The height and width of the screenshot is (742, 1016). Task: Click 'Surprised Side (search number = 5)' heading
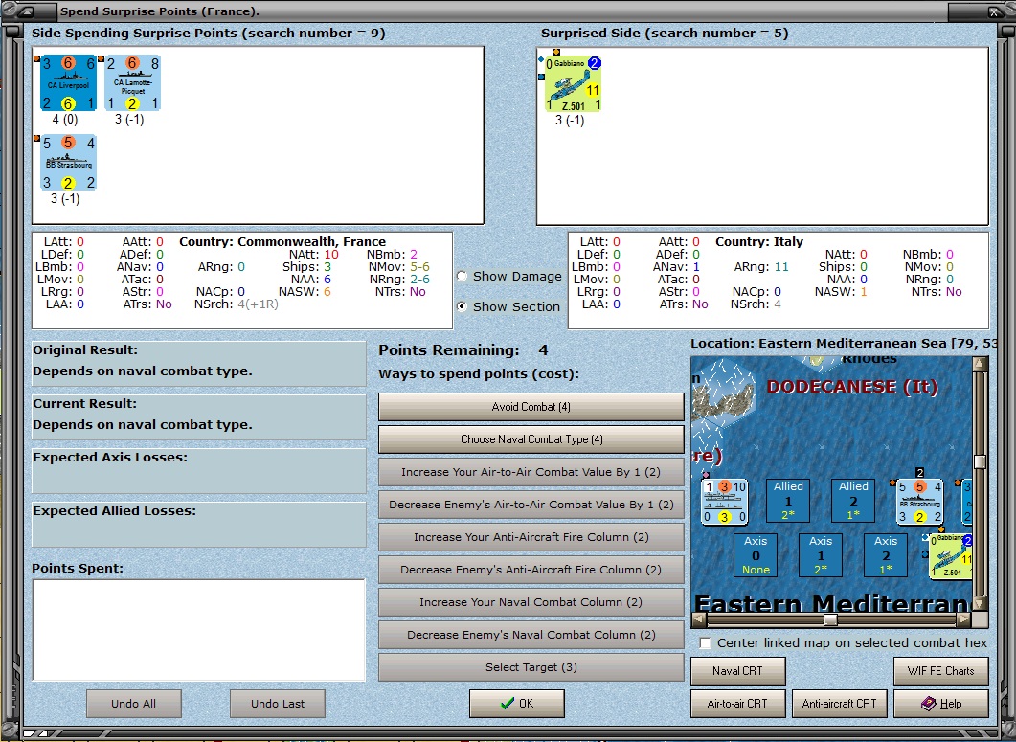tap(665, 34)
